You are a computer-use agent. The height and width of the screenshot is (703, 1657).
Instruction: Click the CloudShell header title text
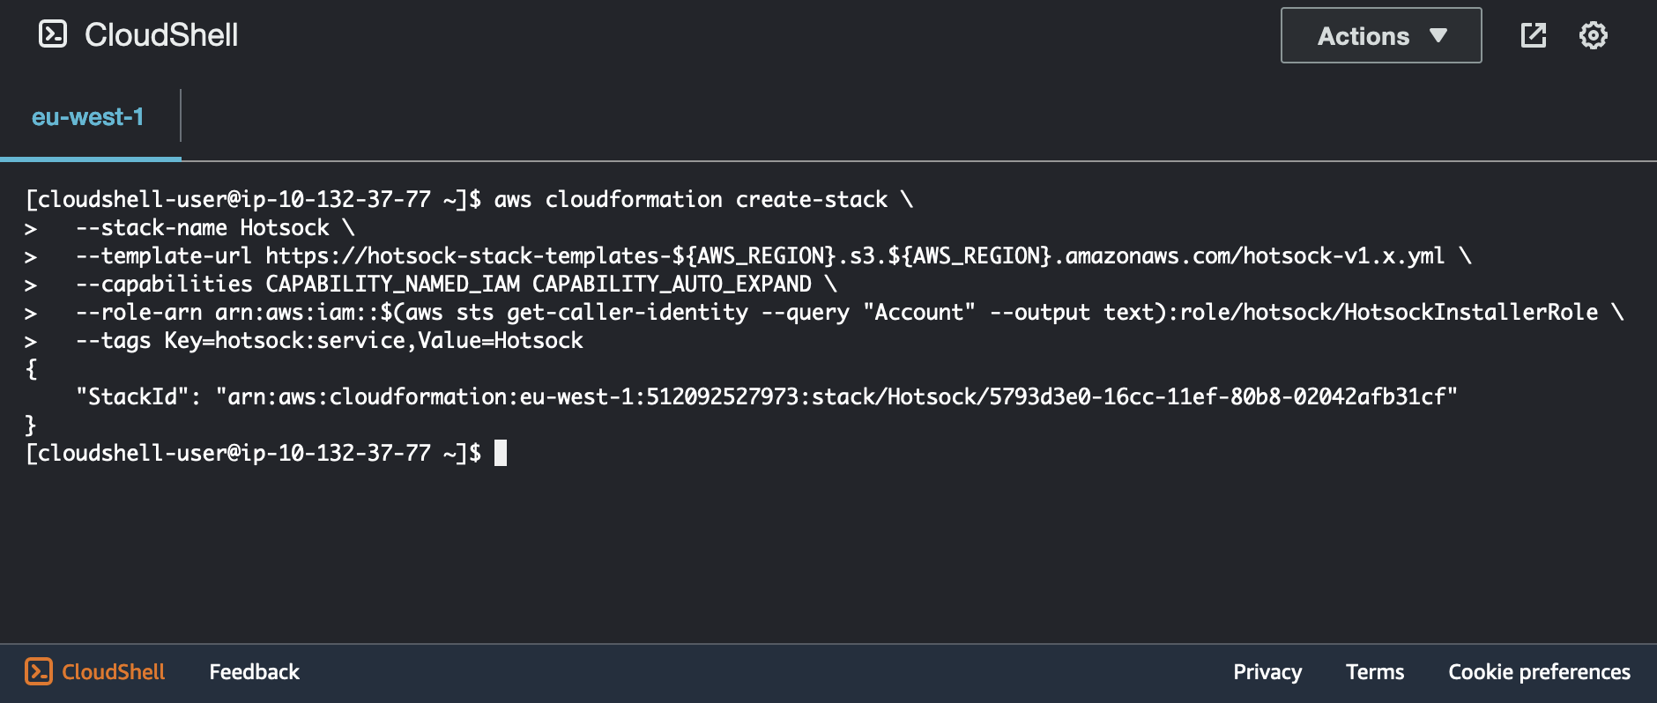coord(161,35)
